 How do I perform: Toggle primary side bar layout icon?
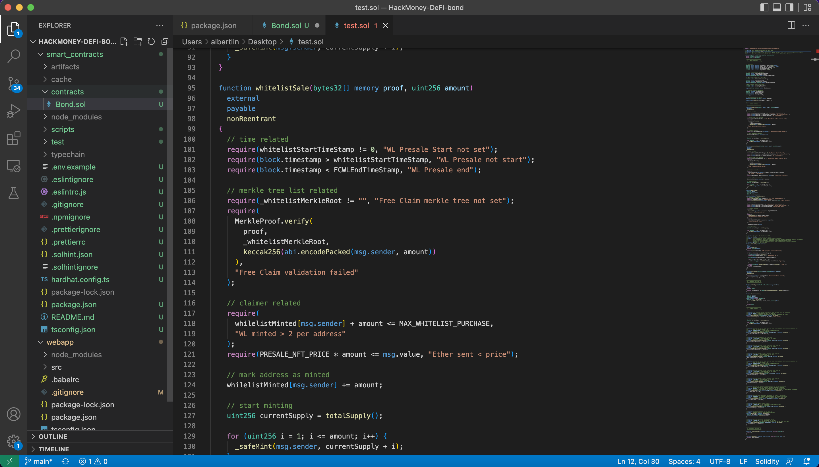[764, 7]
